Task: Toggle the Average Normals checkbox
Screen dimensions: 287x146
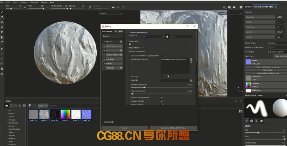Action: [161, 101]
